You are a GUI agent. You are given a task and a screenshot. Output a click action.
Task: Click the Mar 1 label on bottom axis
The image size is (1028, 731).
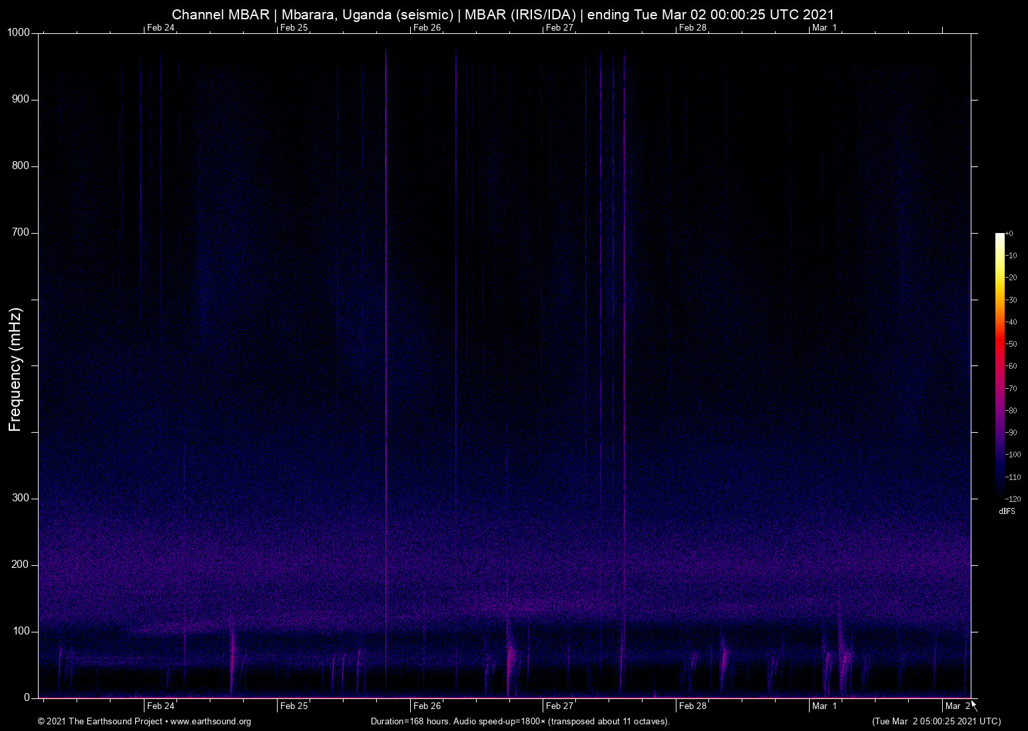(824, 706)
